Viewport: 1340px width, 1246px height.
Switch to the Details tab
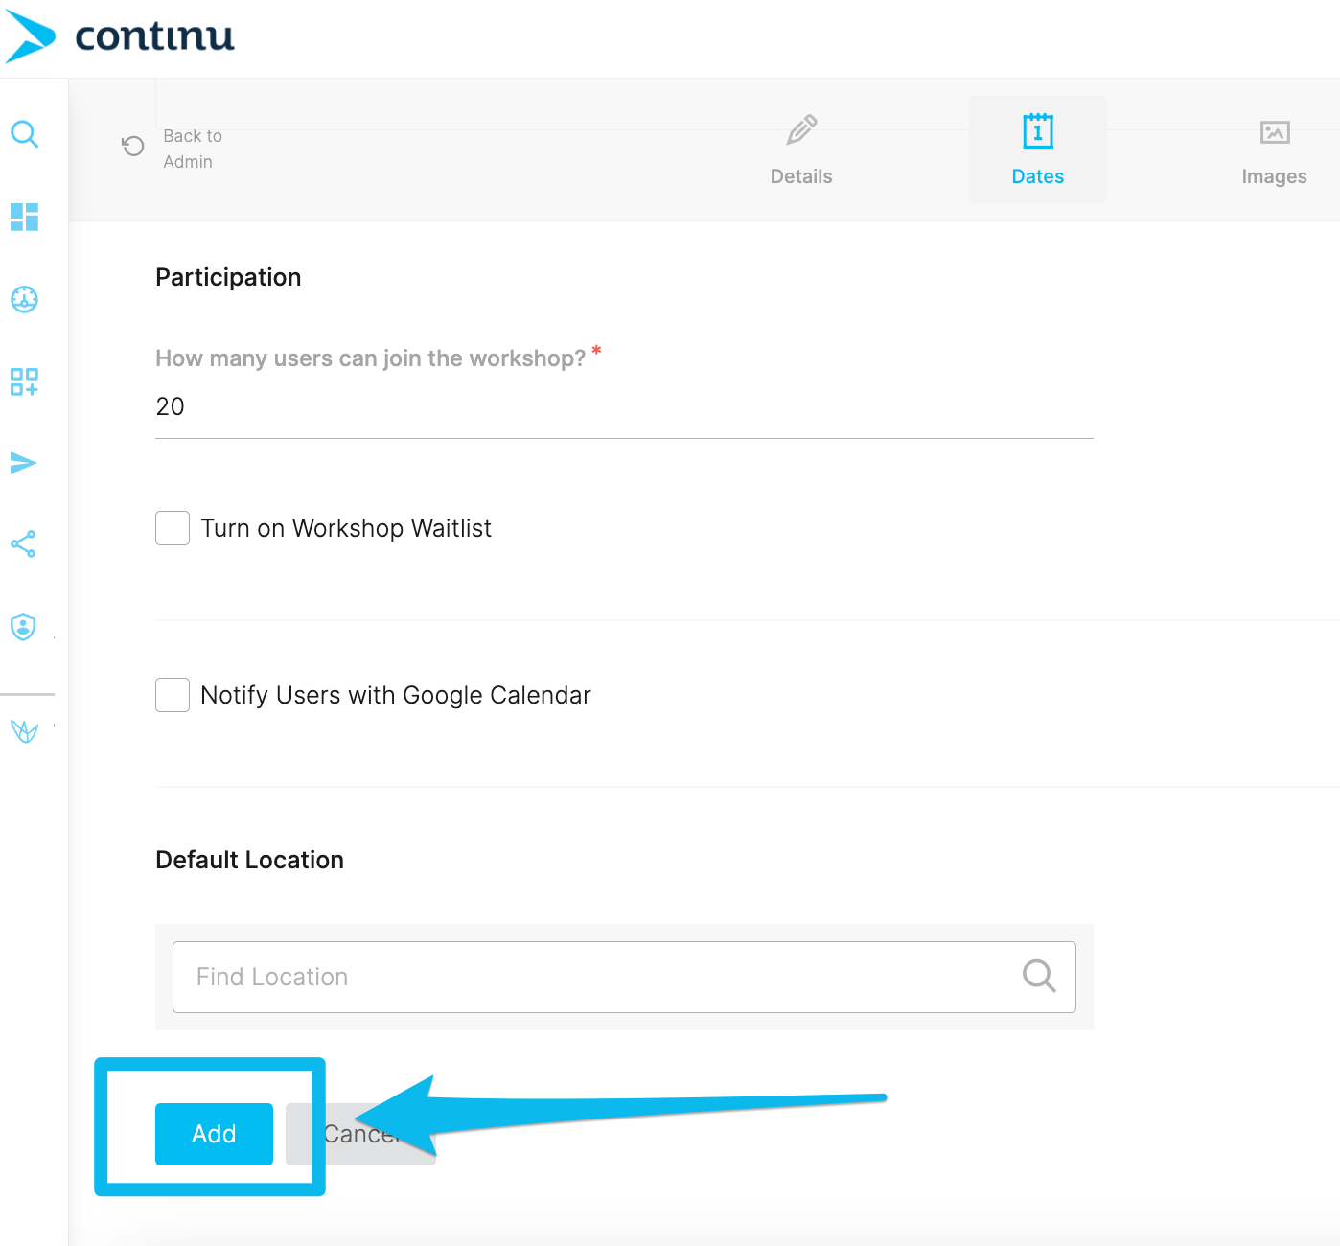[801, 150]
